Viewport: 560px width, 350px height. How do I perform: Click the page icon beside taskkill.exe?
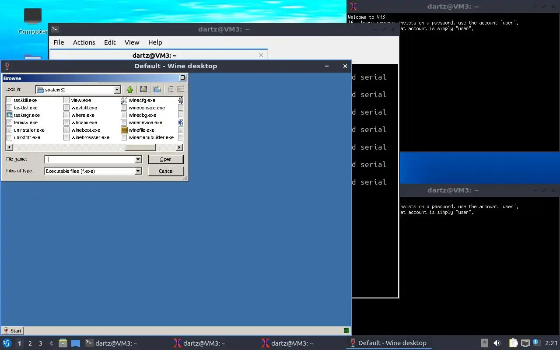(9, 100)
